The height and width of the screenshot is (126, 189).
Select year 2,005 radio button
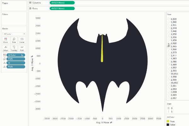(x=169, y=95)
